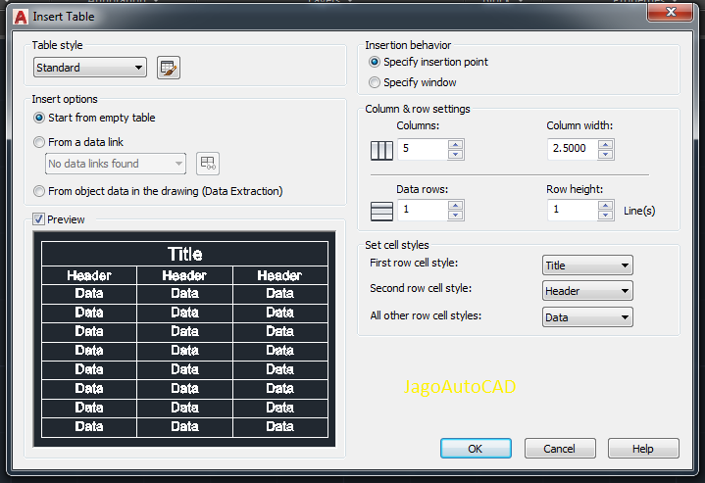705x483 pixels.
Task: Open First row cell style dropdown
Action: tap(587, 266)
